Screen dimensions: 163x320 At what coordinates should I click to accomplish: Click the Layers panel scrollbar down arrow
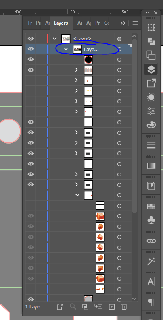click(134, 299)
